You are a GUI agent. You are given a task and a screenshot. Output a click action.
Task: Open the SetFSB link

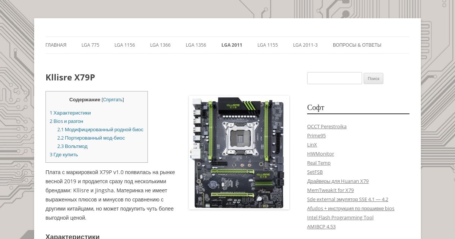click(x=315, y=172)
